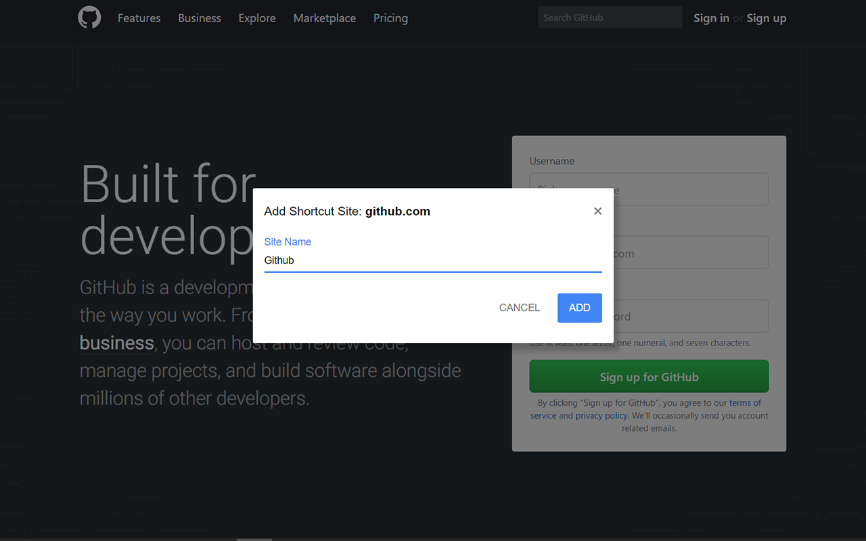
Task: Click 'millions of other developers.' text
Action: [x=194, y=398]
